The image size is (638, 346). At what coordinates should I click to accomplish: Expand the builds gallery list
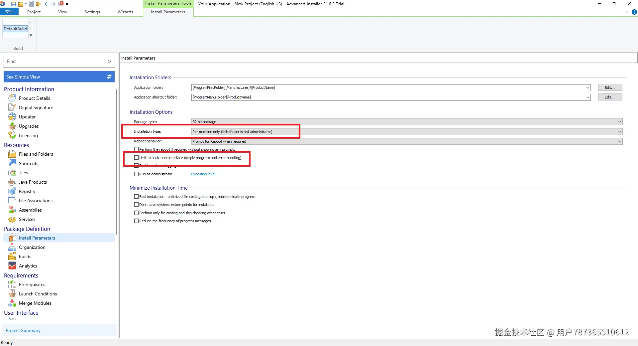pos(31,35)
